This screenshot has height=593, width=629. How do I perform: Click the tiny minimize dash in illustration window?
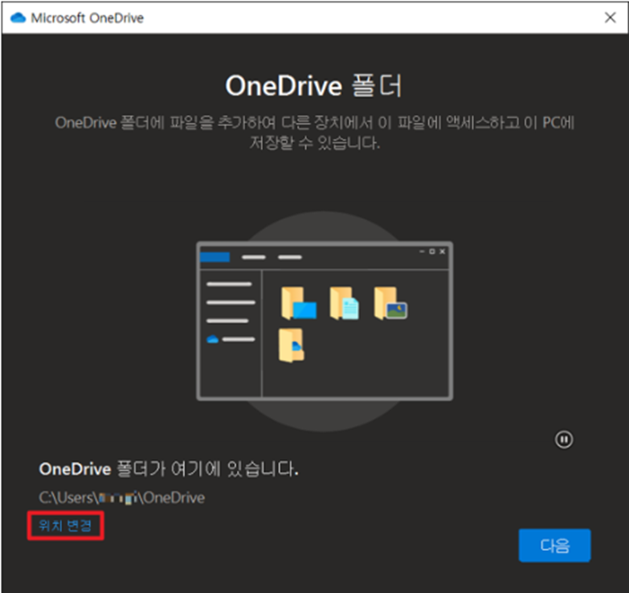coord(423,252)
